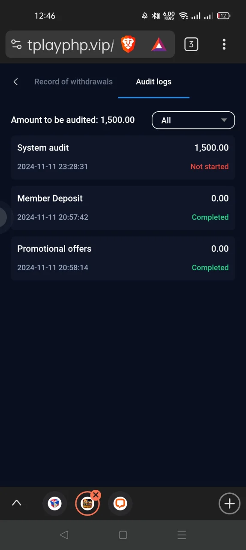Expand the bottom tab bar with up chevron
This screenshot has height=550, width=246.
[x=17, y=503]
